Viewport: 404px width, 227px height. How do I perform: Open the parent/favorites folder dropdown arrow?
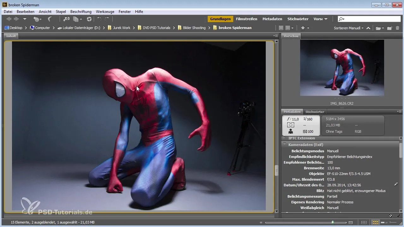25,19
